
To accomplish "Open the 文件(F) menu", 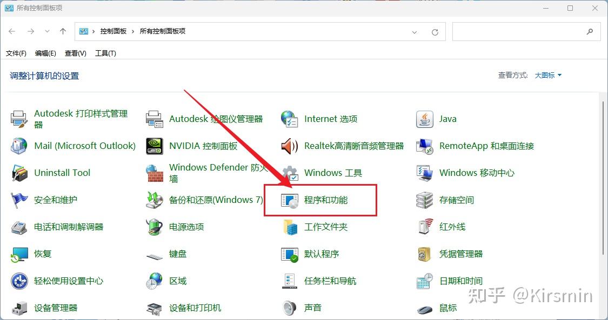I will point(16,53).
